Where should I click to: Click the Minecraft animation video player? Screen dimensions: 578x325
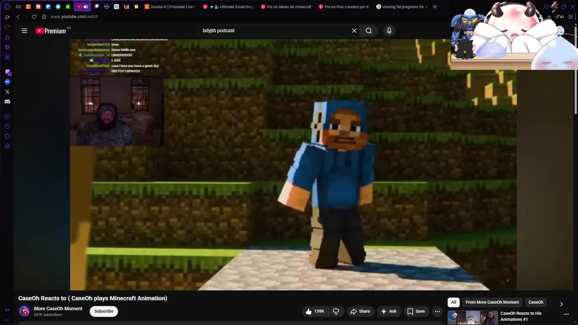(294, 164)
